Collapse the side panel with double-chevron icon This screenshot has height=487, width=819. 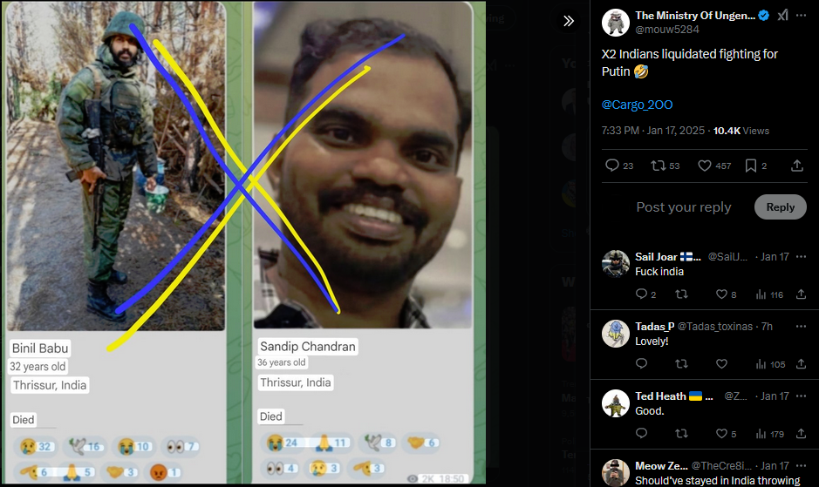pyautogui.click(x=569, y=21)
